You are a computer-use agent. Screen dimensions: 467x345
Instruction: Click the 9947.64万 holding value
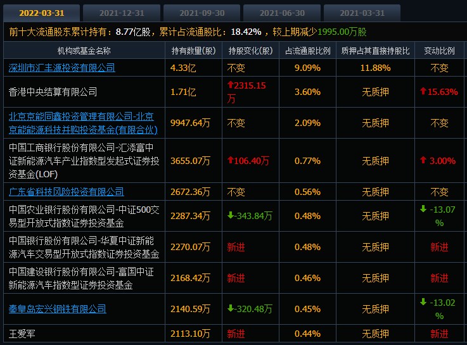point(190,123)
